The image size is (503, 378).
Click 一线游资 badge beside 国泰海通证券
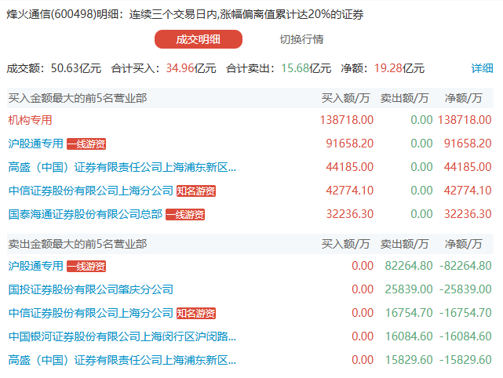click(185, 214)
